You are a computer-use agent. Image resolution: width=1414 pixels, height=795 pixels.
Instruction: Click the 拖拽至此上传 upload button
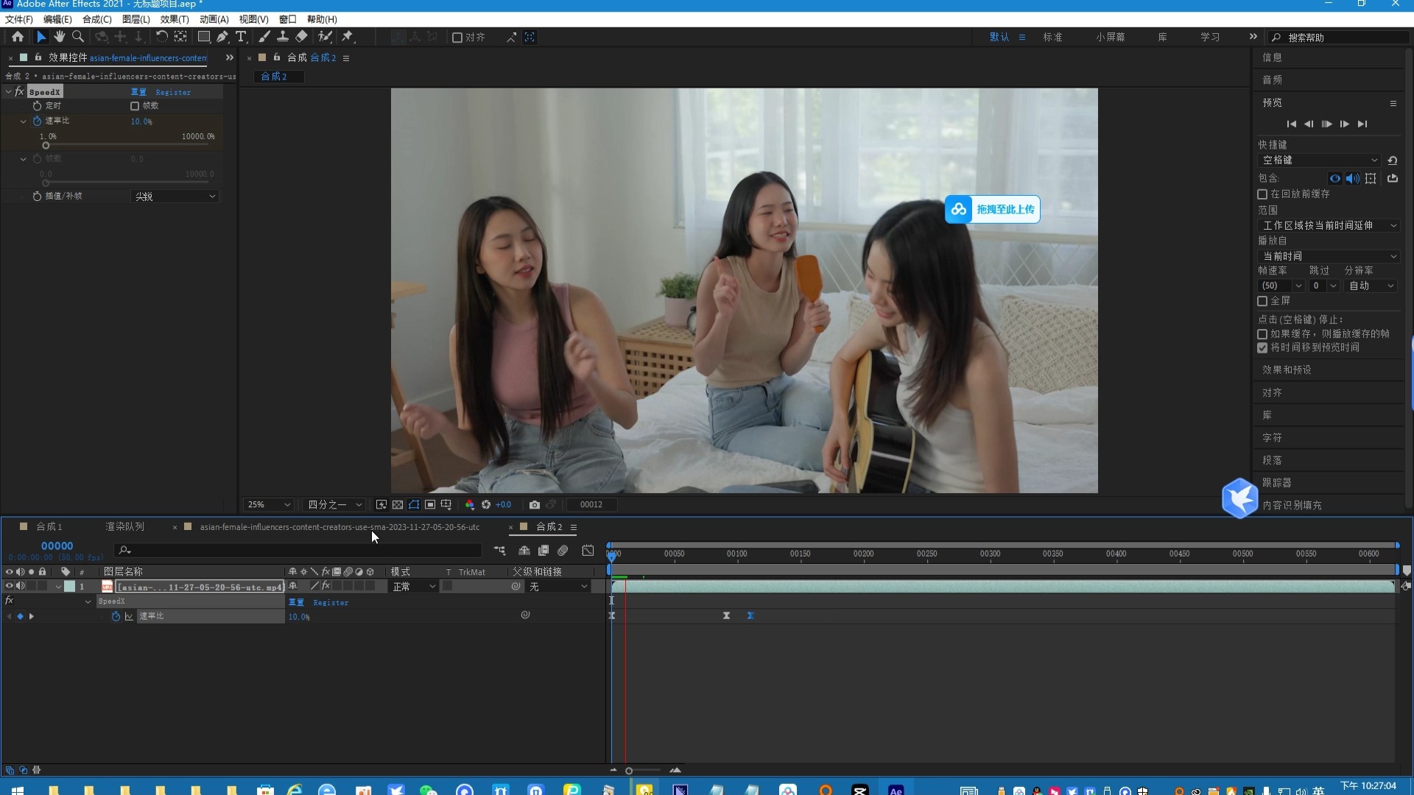click(x=993, y=210)
